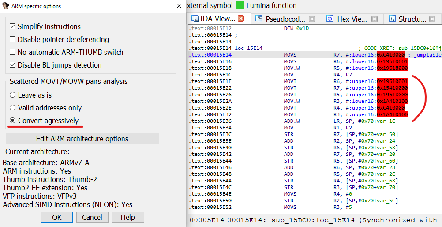Enable Disable pointer dereferencing option

(12, 39)
